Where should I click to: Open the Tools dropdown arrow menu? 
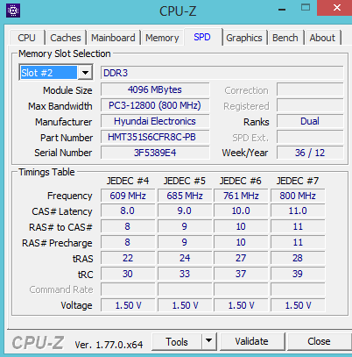coord(209,341)
